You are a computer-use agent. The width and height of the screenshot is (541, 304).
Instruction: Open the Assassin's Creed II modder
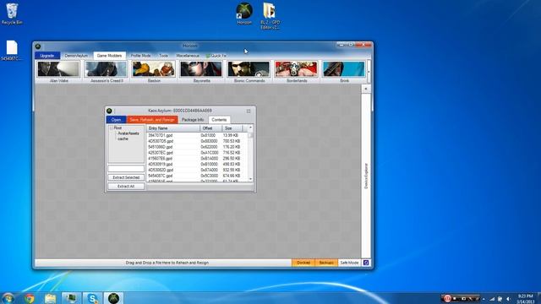[107, 72]
